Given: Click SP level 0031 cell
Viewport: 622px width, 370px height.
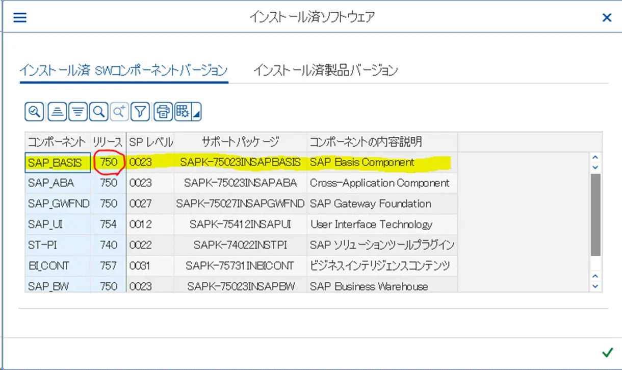Looking at the screenshot, I should [x=150, y=266].
